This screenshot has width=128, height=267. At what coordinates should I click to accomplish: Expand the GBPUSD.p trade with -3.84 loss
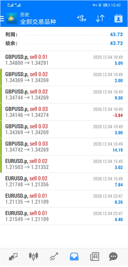tap(64, 112)
